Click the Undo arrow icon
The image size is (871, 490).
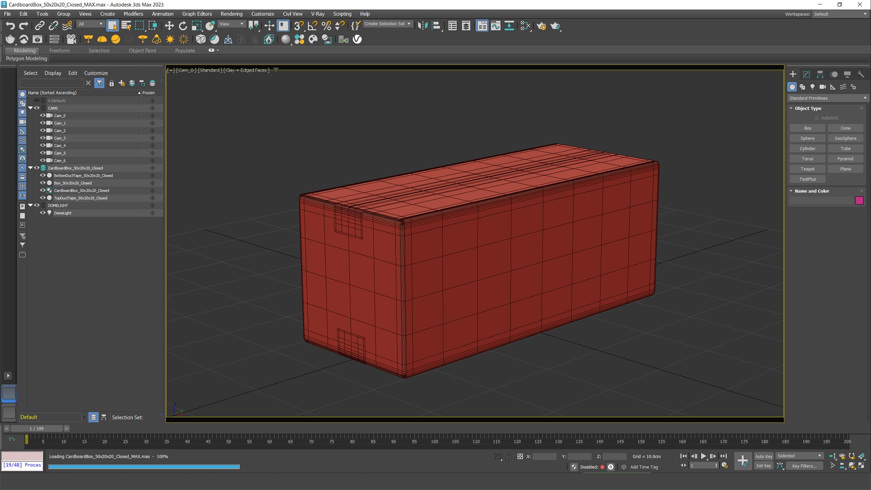(x=10, y=26)
